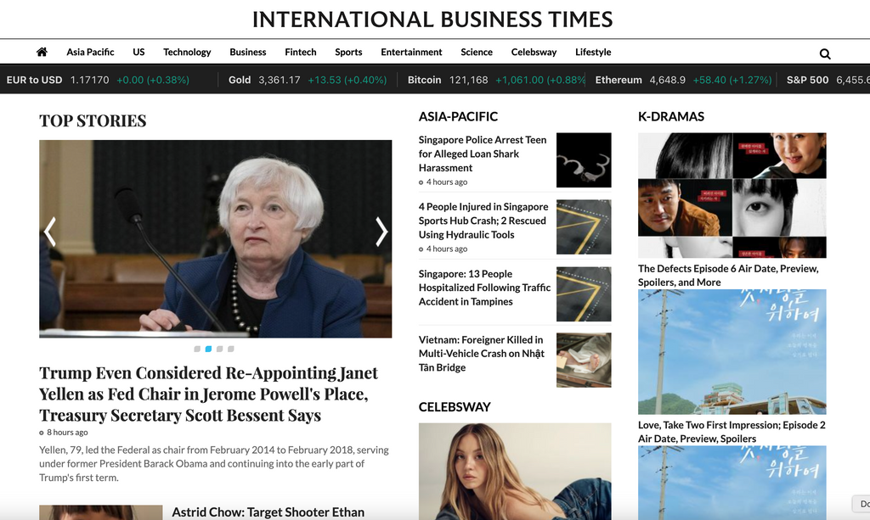Open the S&P 500 ticker quote
Image resolution: width=870 pixels, height=520 pixels.
(x=828, y=80)
